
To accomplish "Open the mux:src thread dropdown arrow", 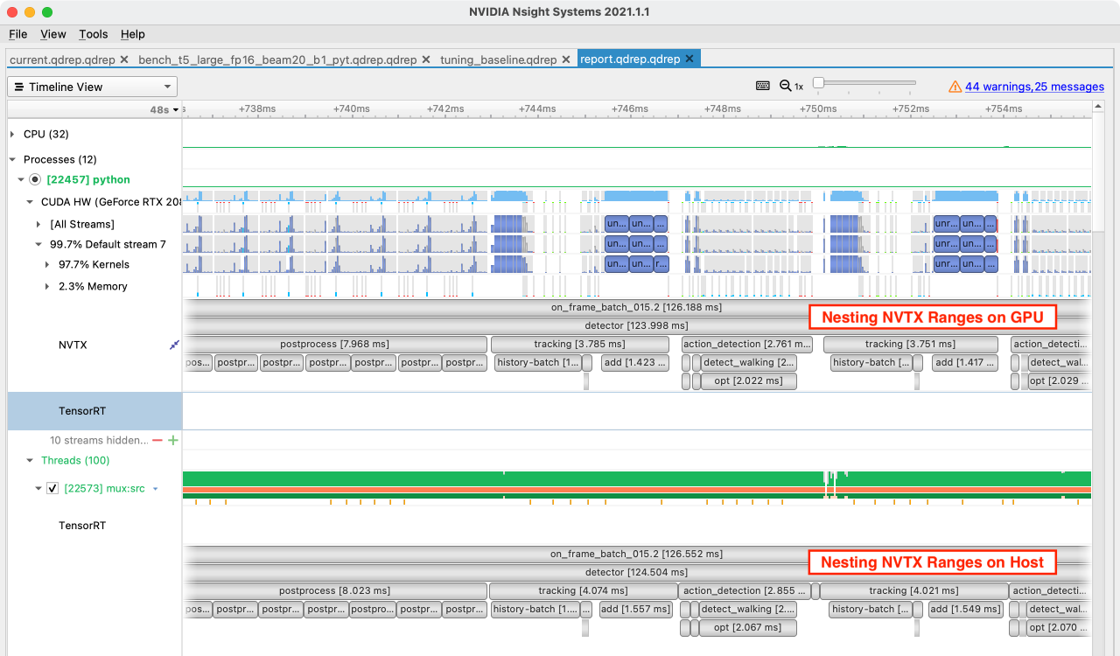I will (x=156, y=489).
